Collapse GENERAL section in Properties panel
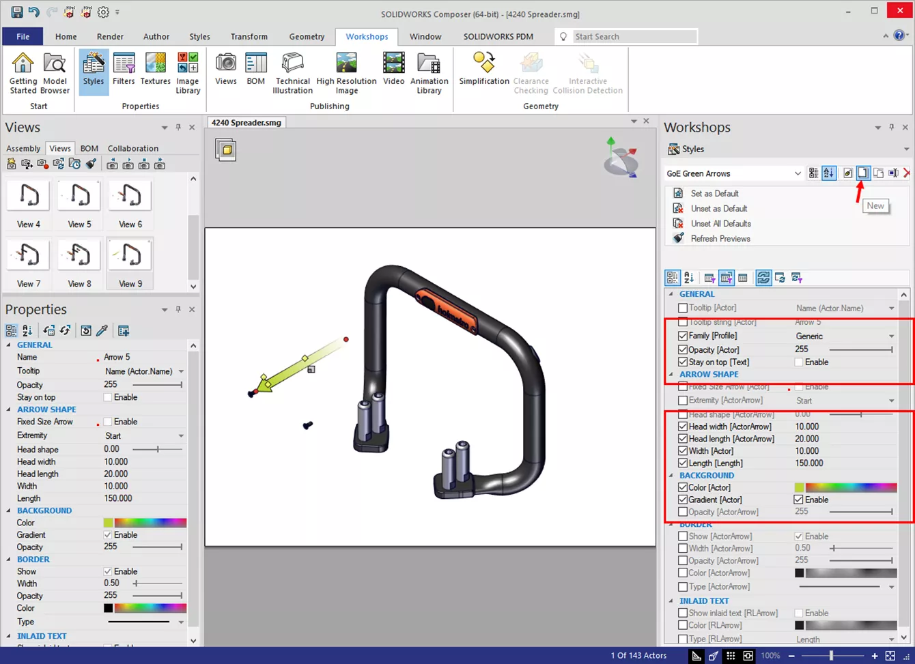The width and height of the screenshot is (915, 664). pos(9,345)
